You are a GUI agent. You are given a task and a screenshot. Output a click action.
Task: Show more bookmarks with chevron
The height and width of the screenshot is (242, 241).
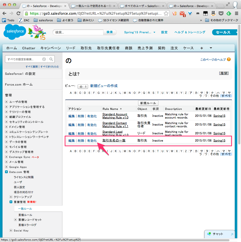201,20
